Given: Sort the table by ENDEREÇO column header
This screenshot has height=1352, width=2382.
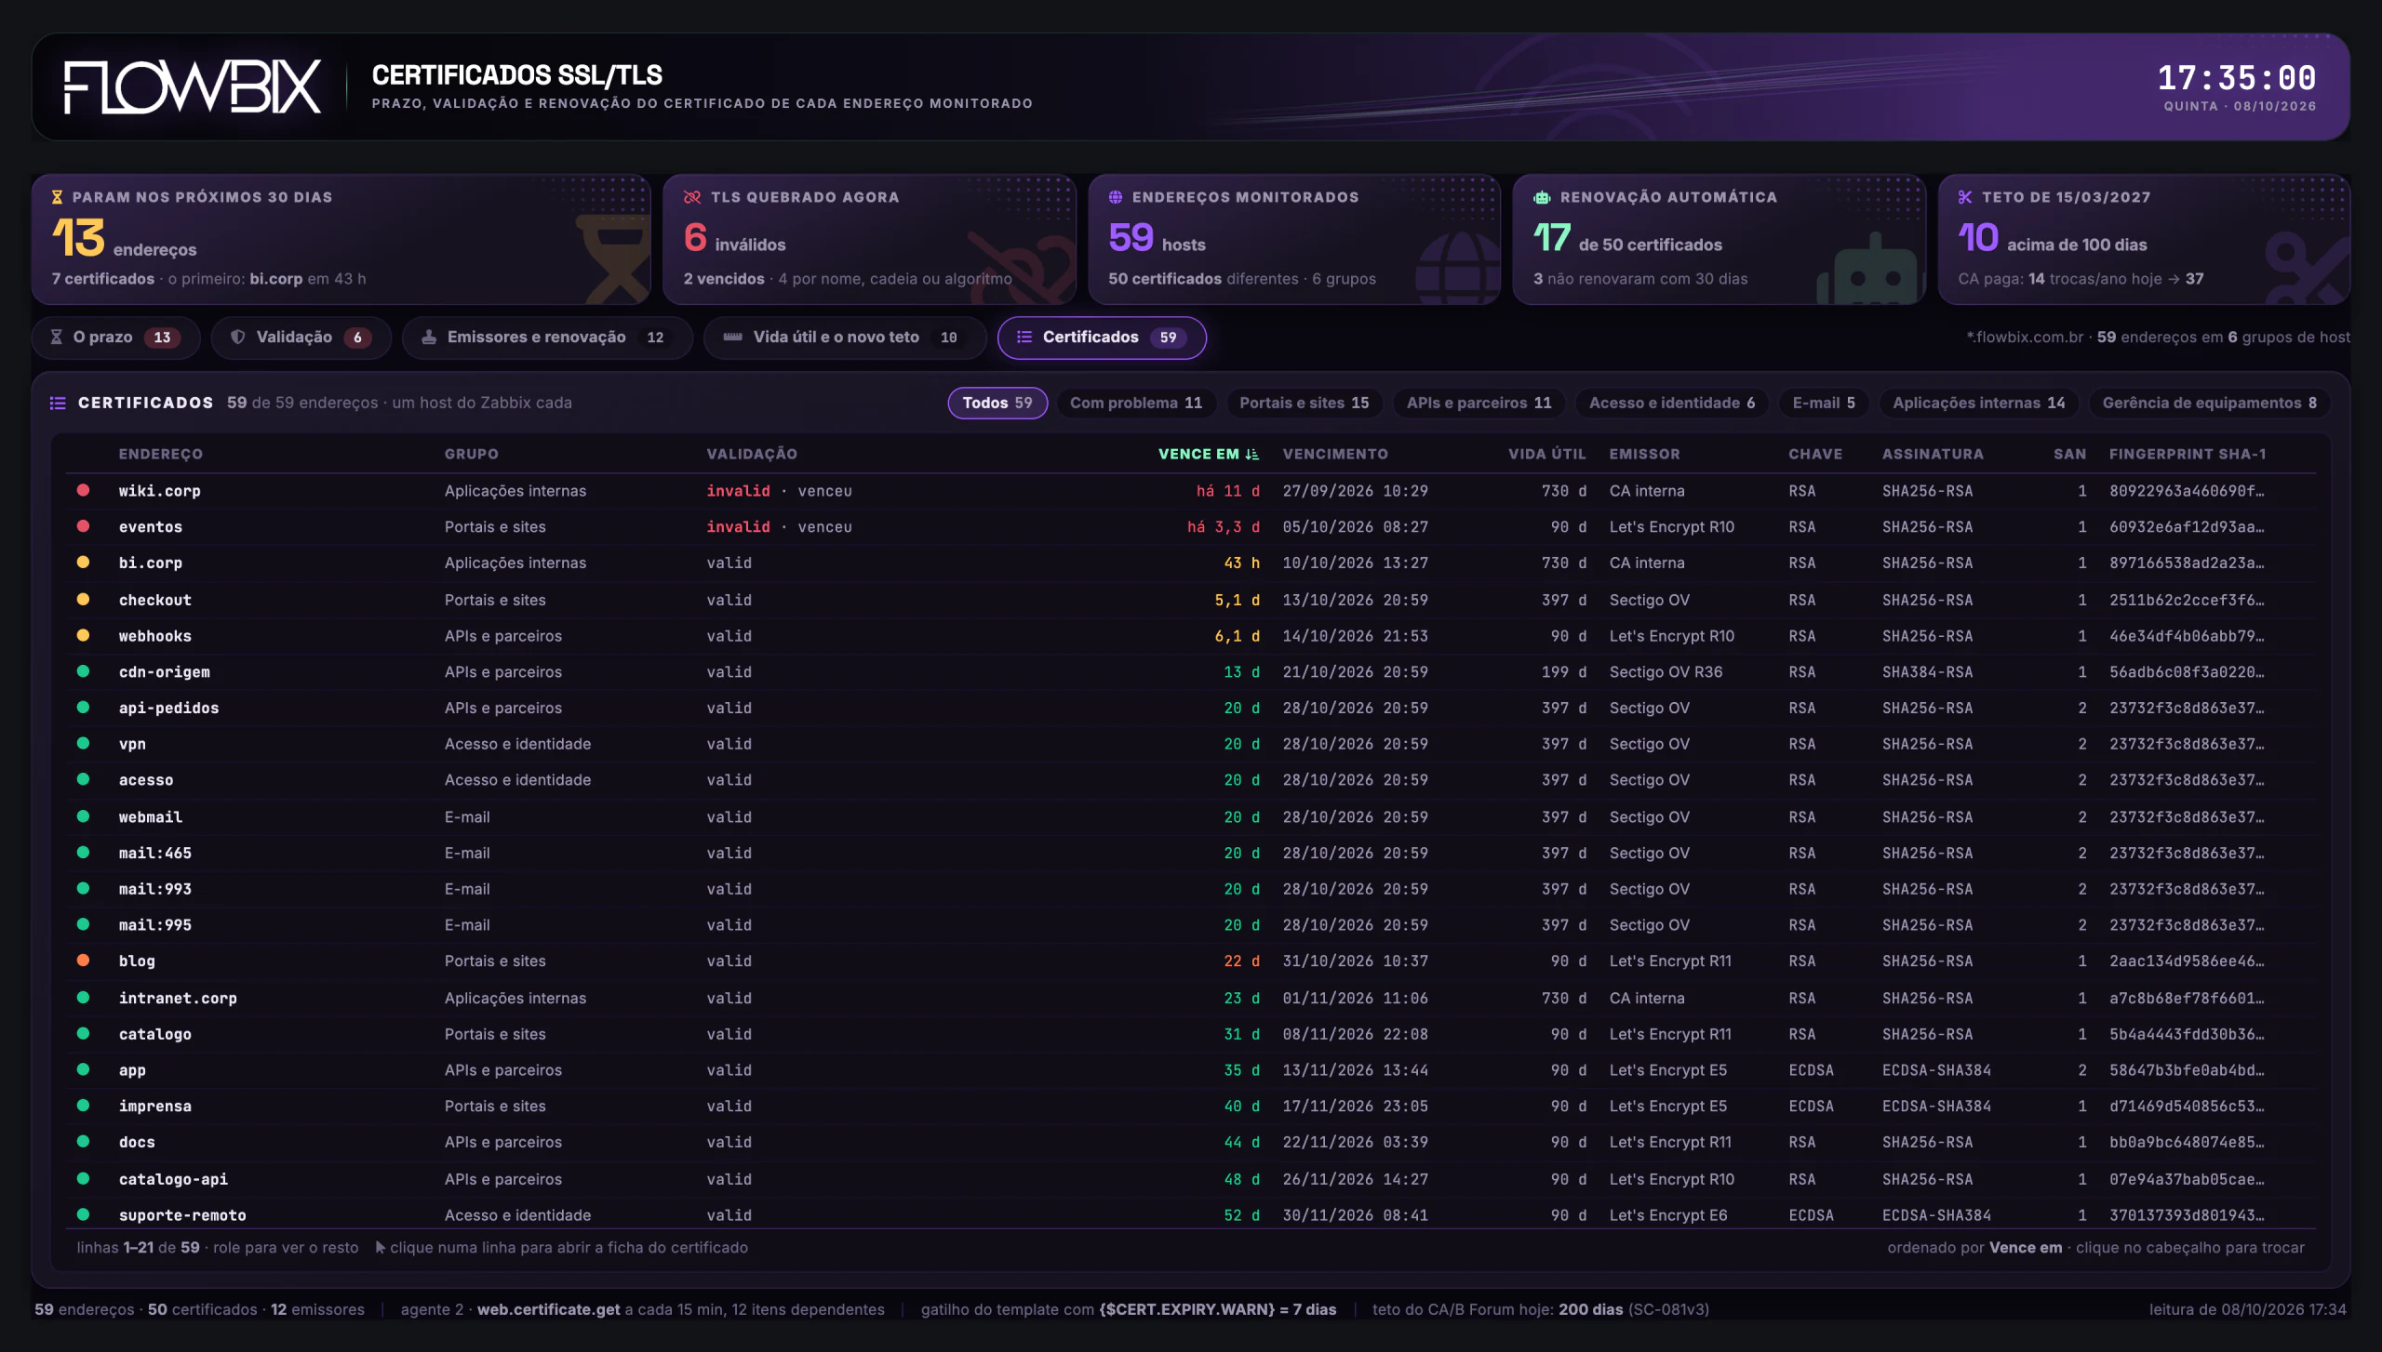Looking at the screenshot, I should pyautogui.click(x=161, y=454).
